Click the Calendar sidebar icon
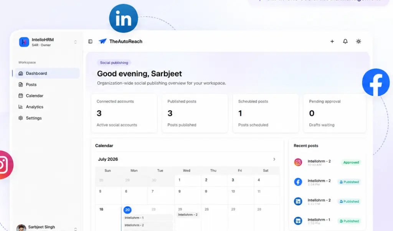This screenshot has width=393, height=231. click(x=21, y=96)
